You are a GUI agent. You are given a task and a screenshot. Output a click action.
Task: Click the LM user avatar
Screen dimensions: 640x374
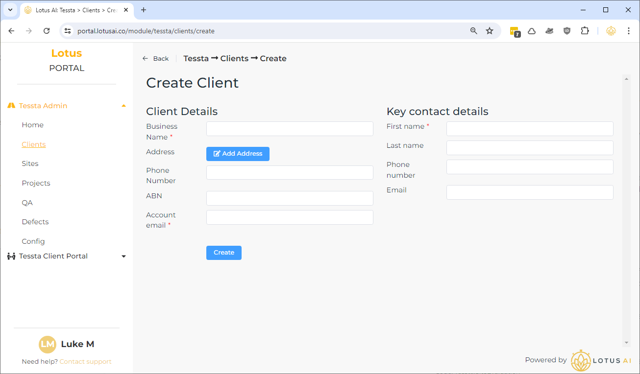[x=48, y=344]
